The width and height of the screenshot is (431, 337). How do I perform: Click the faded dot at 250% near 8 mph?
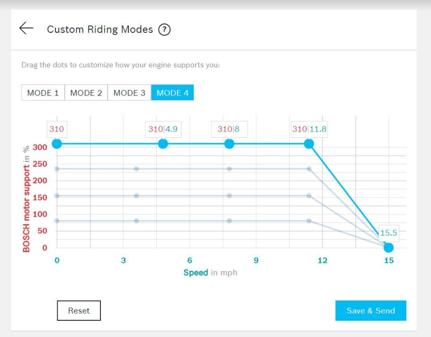229,169
